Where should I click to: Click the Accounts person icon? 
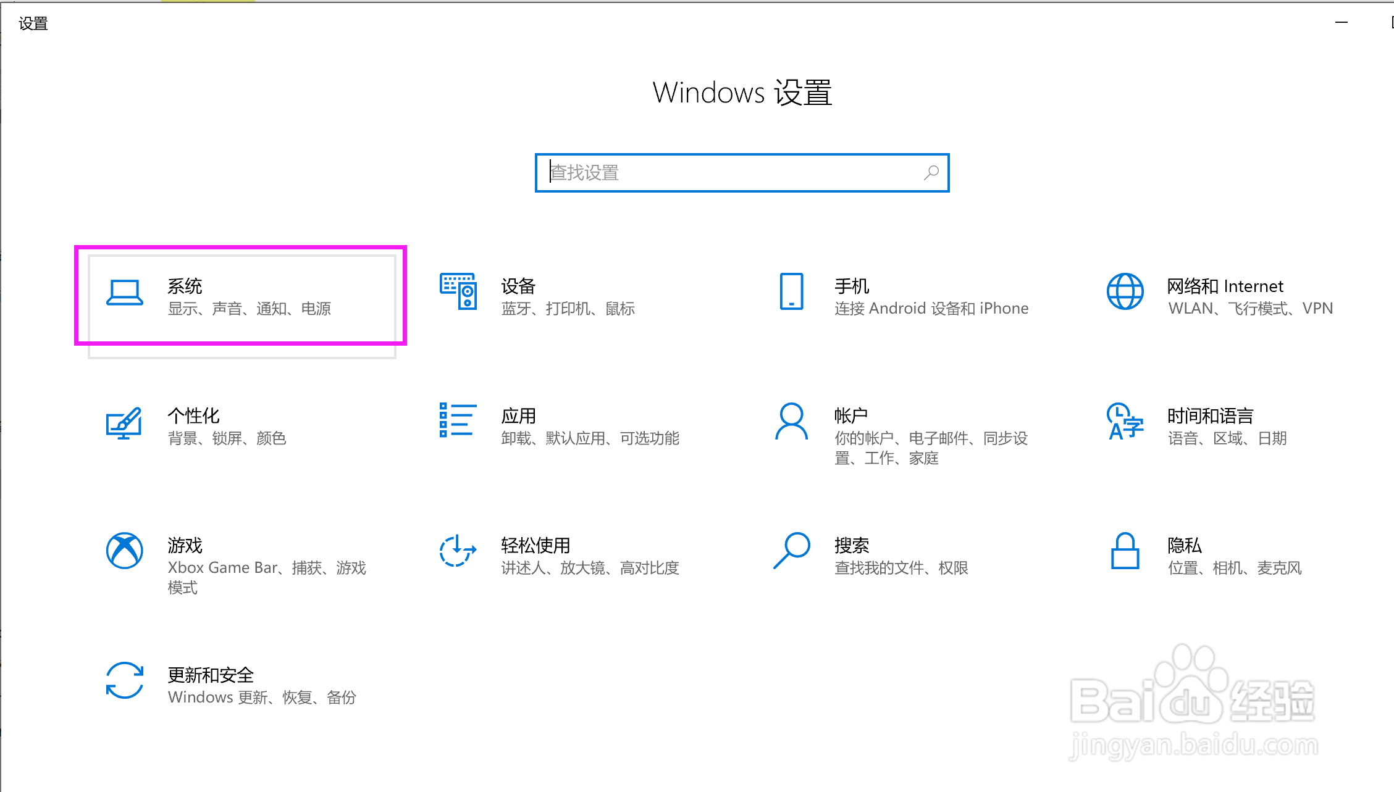tap(791, 422)
